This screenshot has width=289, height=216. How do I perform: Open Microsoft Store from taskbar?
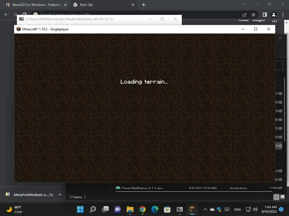pos(167,209)
